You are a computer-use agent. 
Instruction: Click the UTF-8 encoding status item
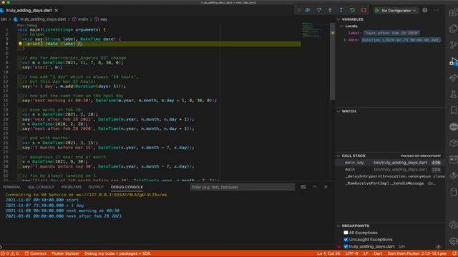pos(351,253)
